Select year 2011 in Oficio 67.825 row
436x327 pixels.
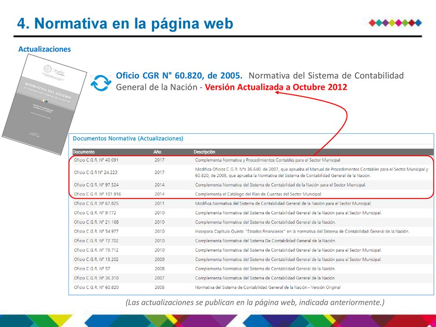click(x=159, y=203)
